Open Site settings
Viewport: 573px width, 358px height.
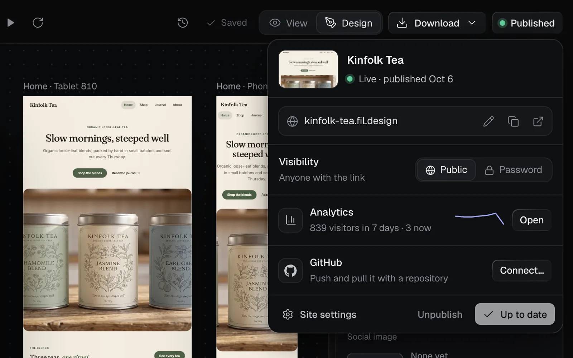[319, 314]
